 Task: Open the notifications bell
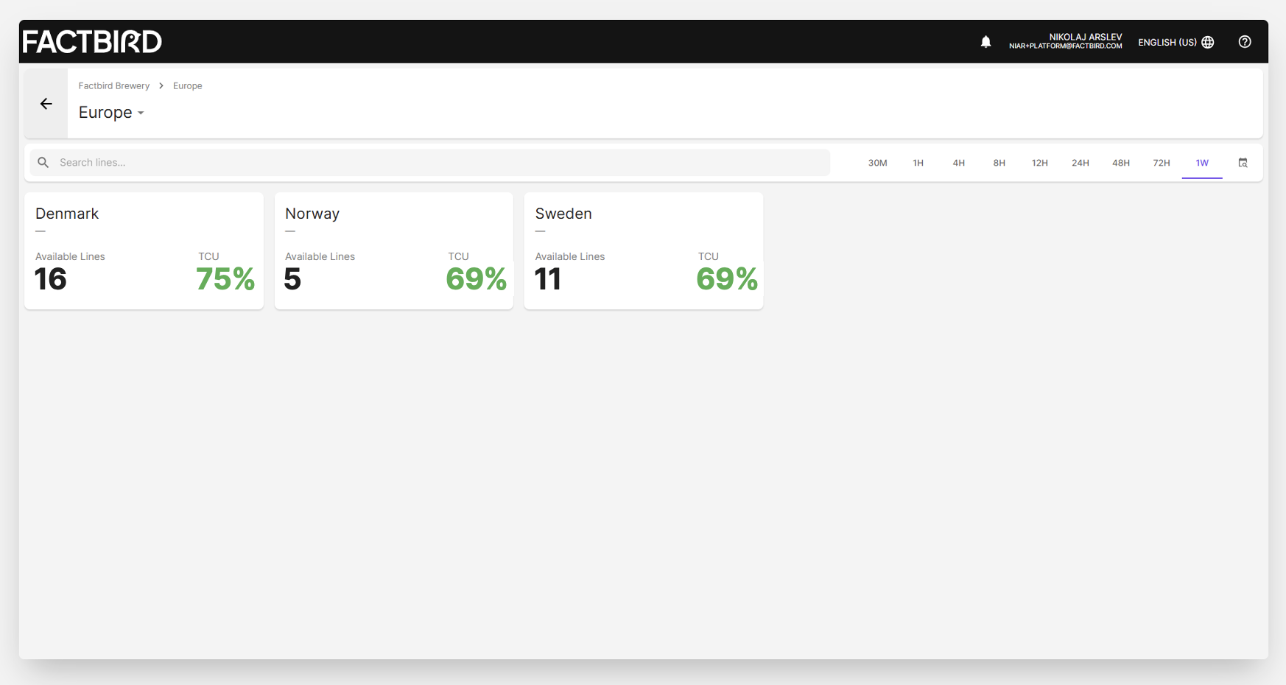tap(985, 42)
